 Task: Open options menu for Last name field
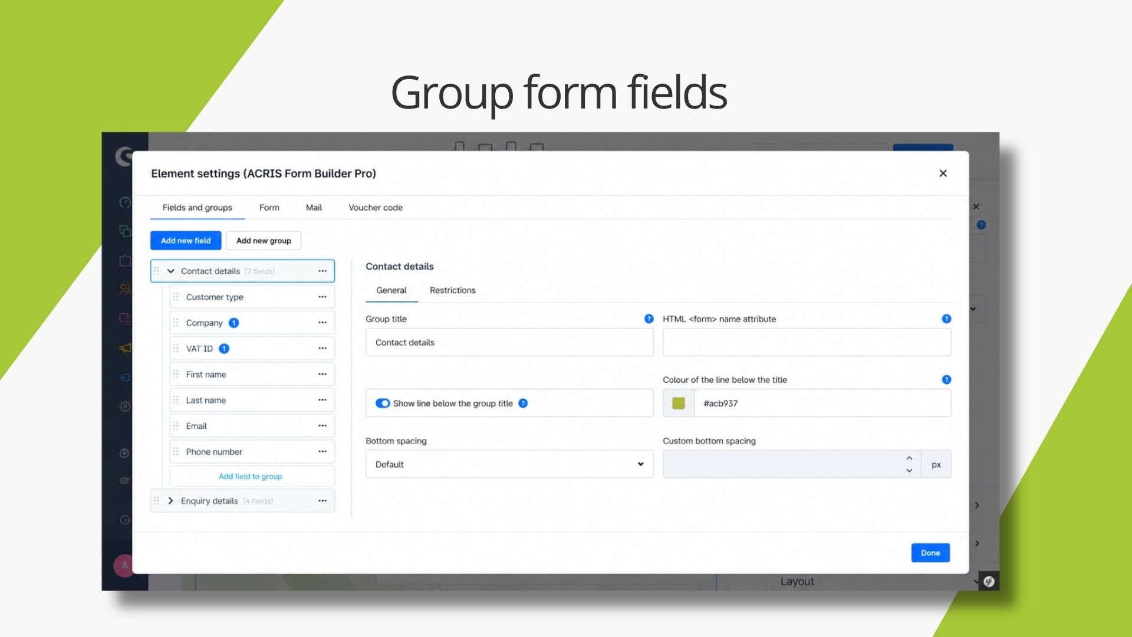323,400
